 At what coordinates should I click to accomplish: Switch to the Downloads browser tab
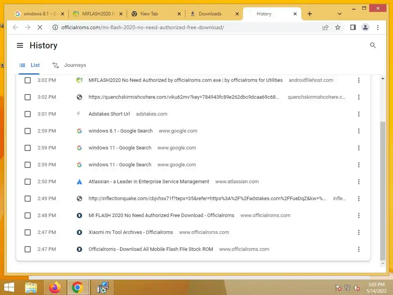pos(214,14)
